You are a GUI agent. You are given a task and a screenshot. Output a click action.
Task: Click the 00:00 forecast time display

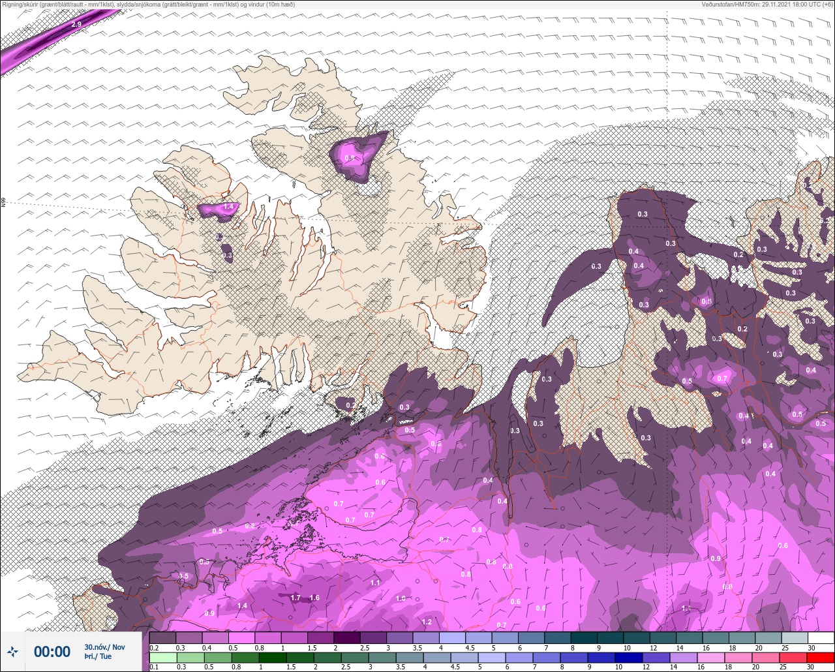(52, 652)
